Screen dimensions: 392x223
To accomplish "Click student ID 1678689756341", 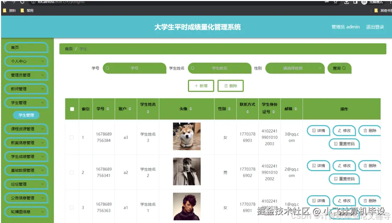I will coord(103,172).
